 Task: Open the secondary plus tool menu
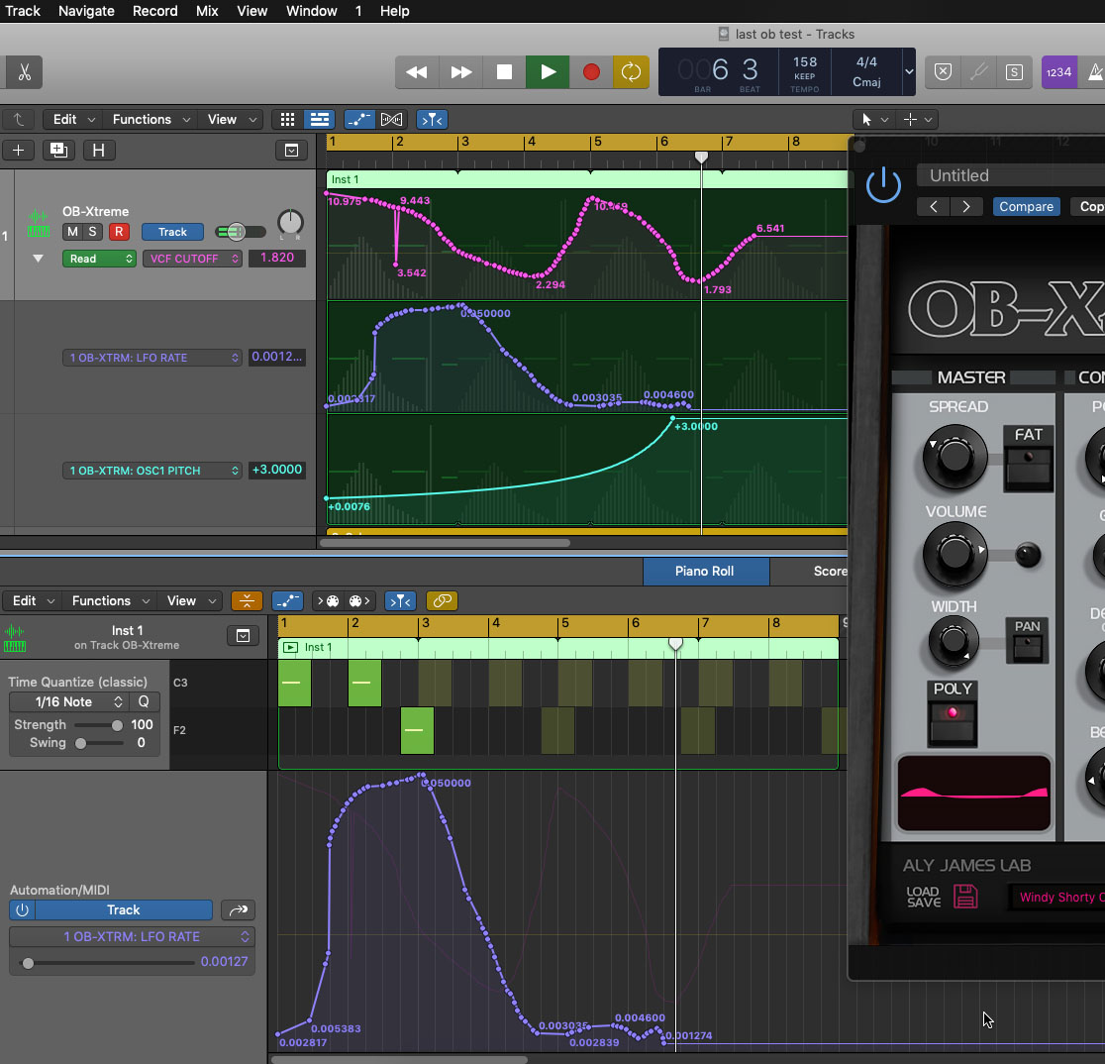coord(918,120)
